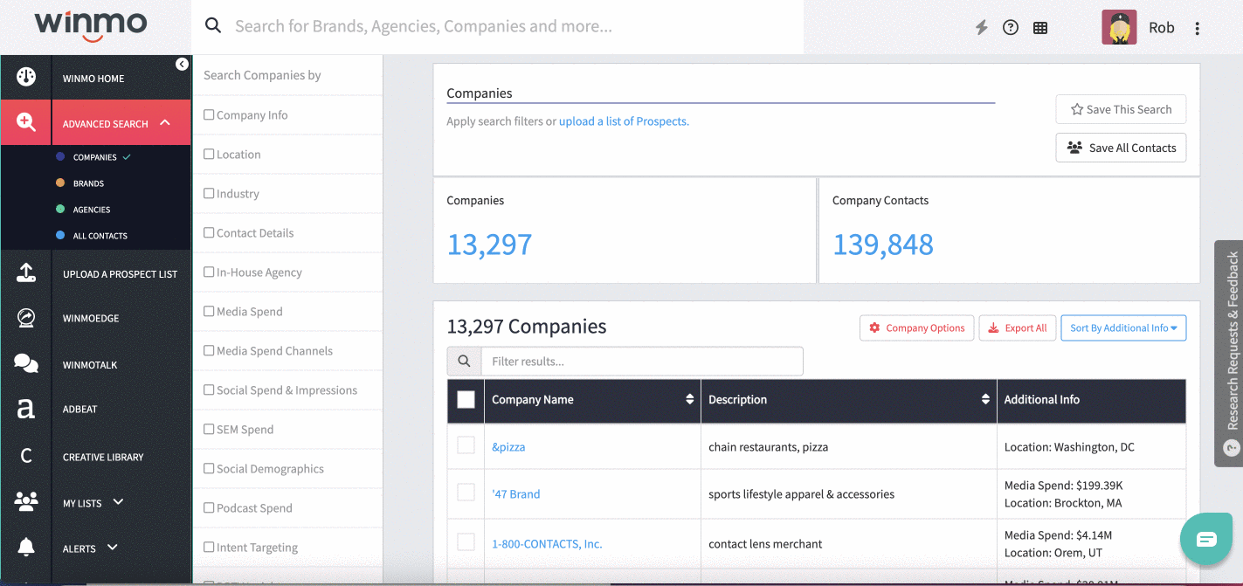The width and height of the screenshot is (1243, 586).
Task: Click the Creative Library 'c' icon
Action: point(26,455)
